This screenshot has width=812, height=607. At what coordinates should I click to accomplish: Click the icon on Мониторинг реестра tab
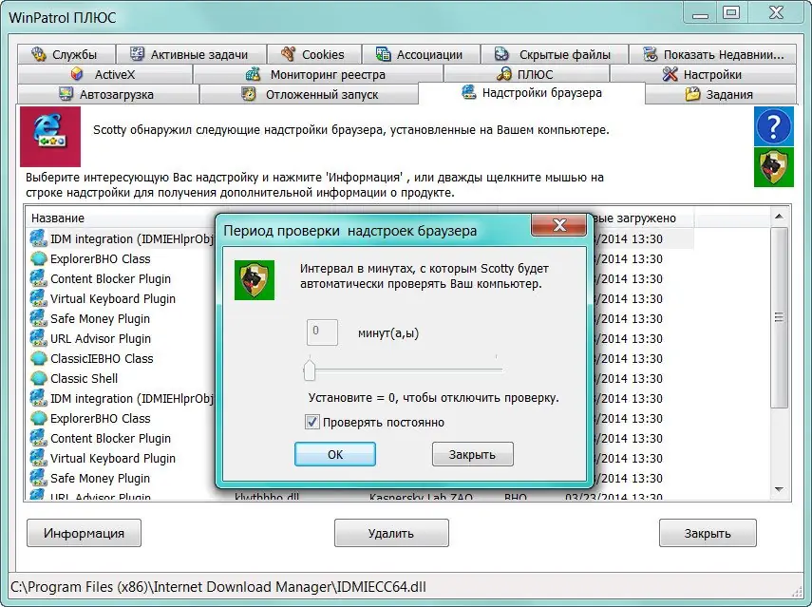pyautogui.click(x=253, y=74)
